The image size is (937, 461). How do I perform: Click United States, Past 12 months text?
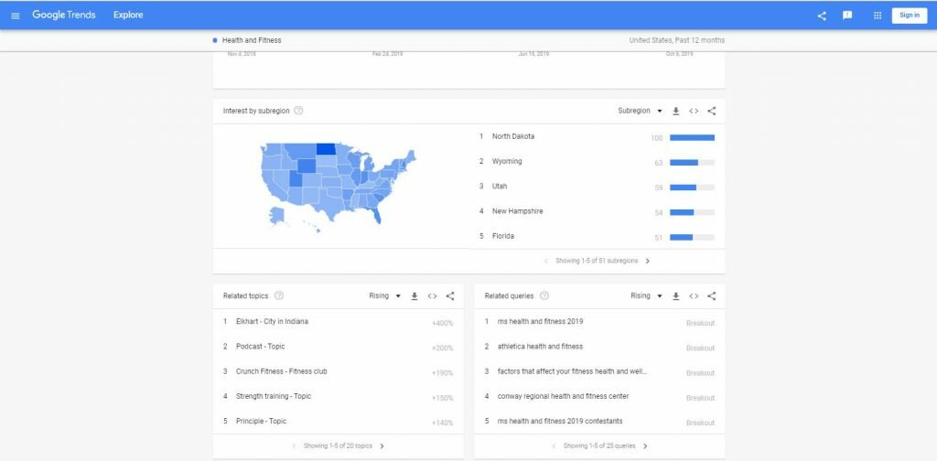[x=677, y=40]
